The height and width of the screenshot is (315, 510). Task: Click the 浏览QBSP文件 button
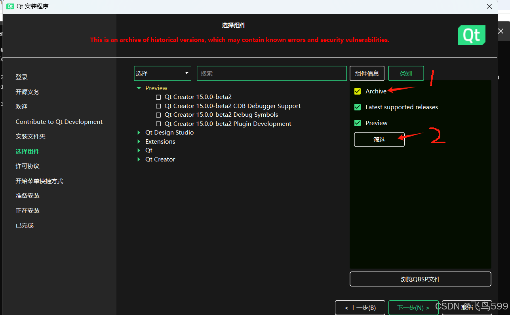click(421, 279)
